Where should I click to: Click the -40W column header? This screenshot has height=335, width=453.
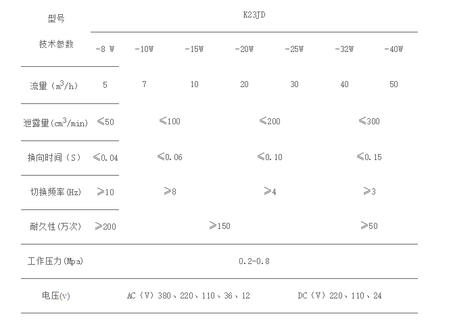tap(393, 49)
